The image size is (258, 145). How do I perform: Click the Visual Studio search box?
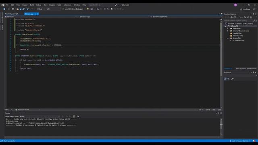coord(103,5)
